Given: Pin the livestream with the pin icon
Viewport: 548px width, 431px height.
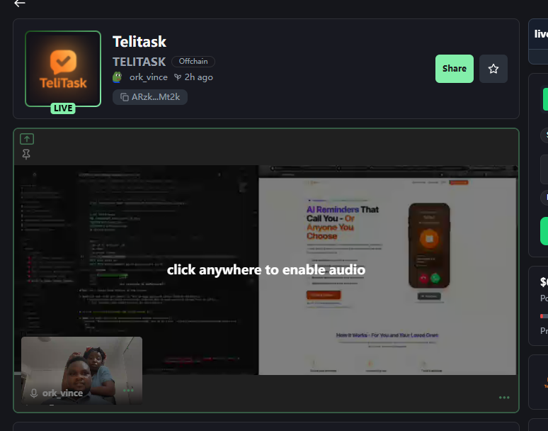Looking at the screenshot, I should pos(26,155).
